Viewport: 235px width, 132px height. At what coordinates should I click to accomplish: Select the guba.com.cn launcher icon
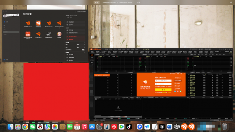(x=38, y=34)
